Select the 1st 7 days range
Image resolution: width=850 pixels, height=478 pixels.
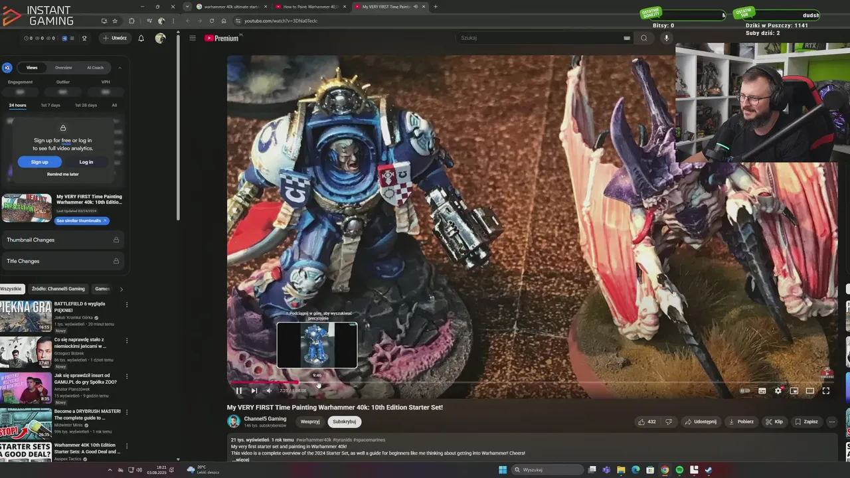50,105
